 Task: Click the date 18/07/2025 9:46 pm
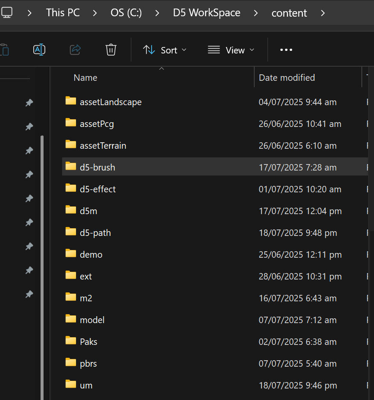coord(298,386)
